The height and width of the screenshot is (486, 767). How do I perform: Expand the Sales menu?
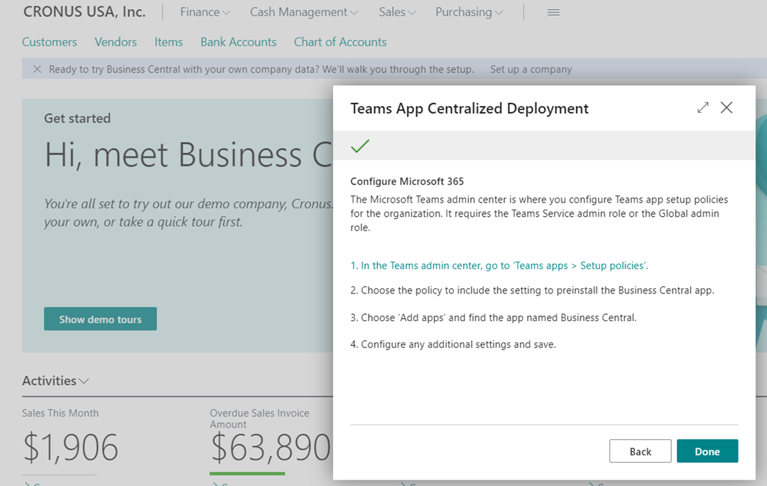(x=397, y=12)
